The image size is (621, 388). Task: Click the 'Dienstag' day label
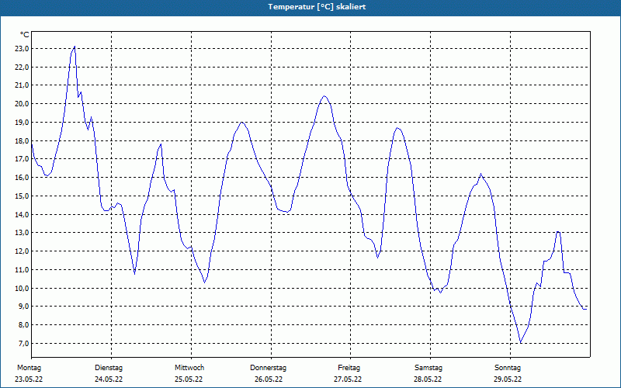pos(109,368)
